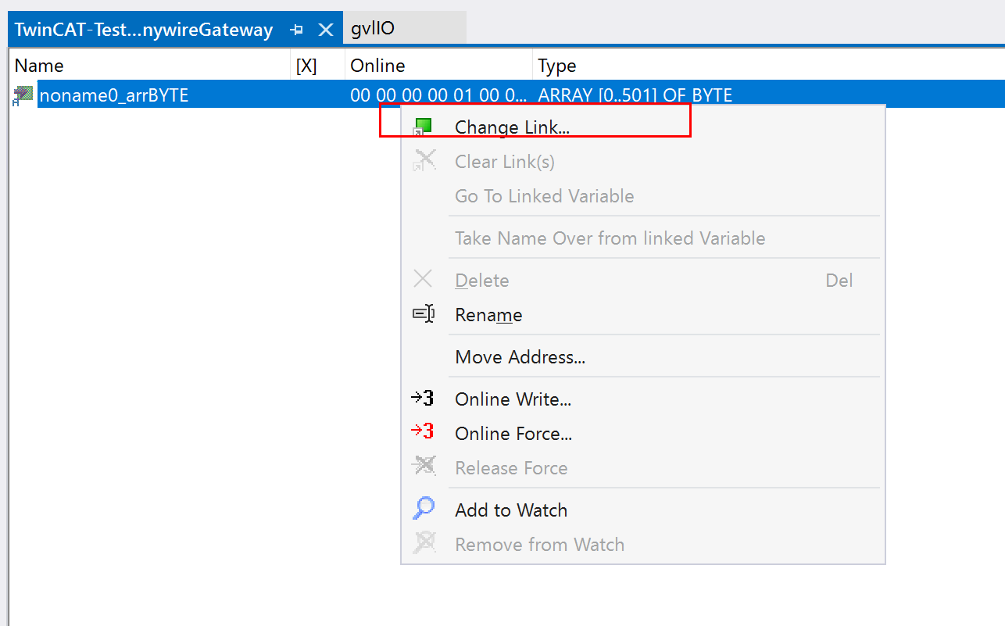Image resolution: width=1005 pixels, height=626 pixels.
Task: Pin the TwinCAT gateway tab
Action: click(296, 30)
